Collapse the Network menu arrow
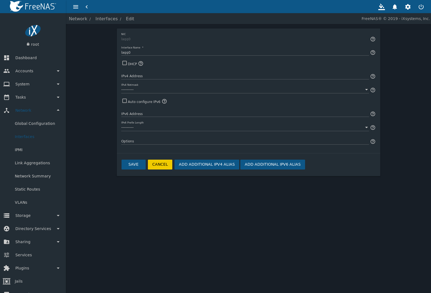Image resolution: width=431 pixels, height=293 pixels. [58, 110]
